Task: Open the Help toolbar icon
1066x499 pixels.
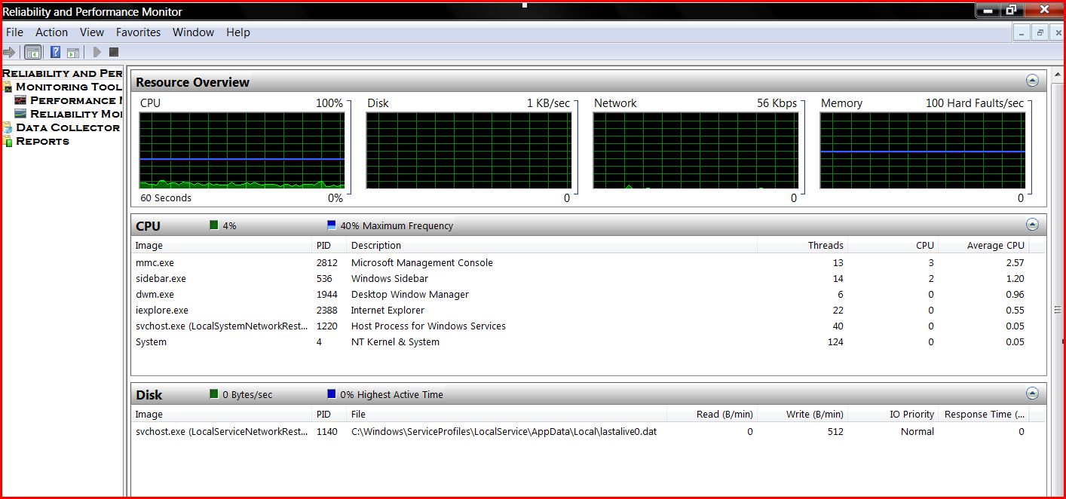Action: [x=56, y=52]
